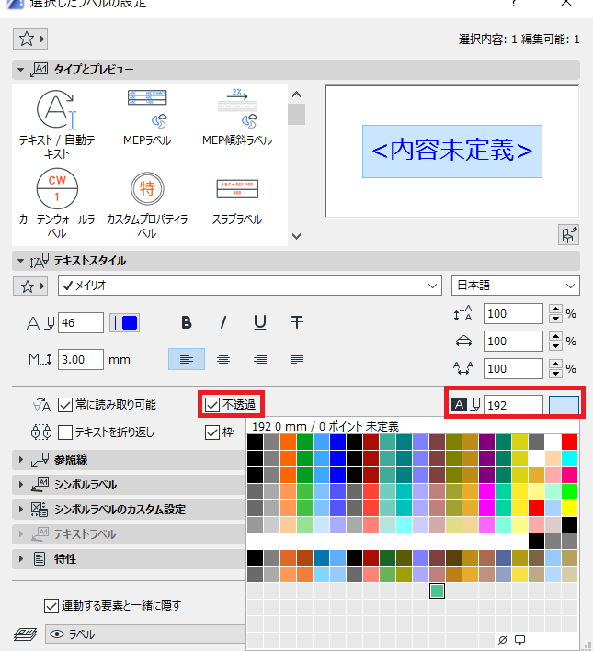The height and width of the screenshot is (651, 593).
Task: Collapse the テキストスタイル section
Action: click(x=20, y=261)
